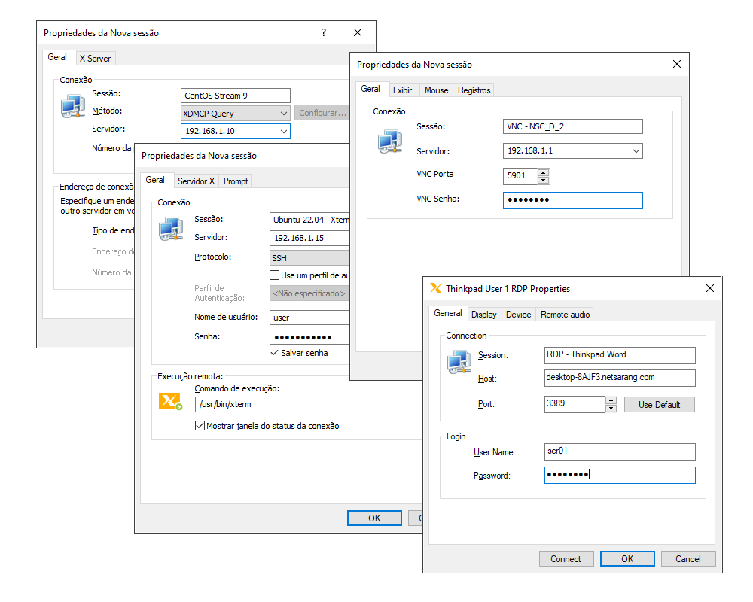Image resolution: width=753 pixels, height=602 pixels.
Task: Click Configurar button next to Método
Action: point(322,113)
